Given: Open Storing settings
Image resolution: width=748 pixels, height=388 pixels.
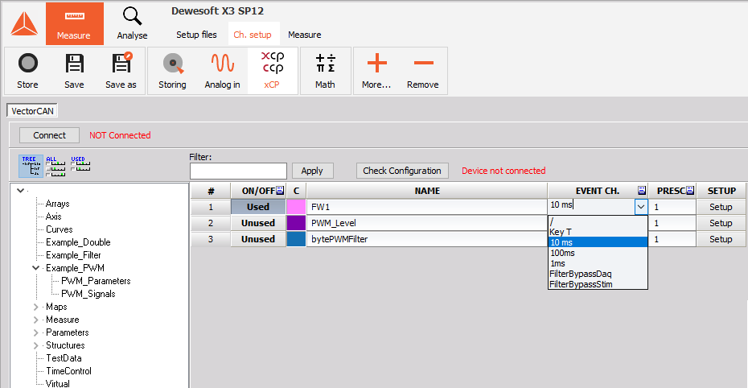Looking at the screenshot, I should 173,71.
